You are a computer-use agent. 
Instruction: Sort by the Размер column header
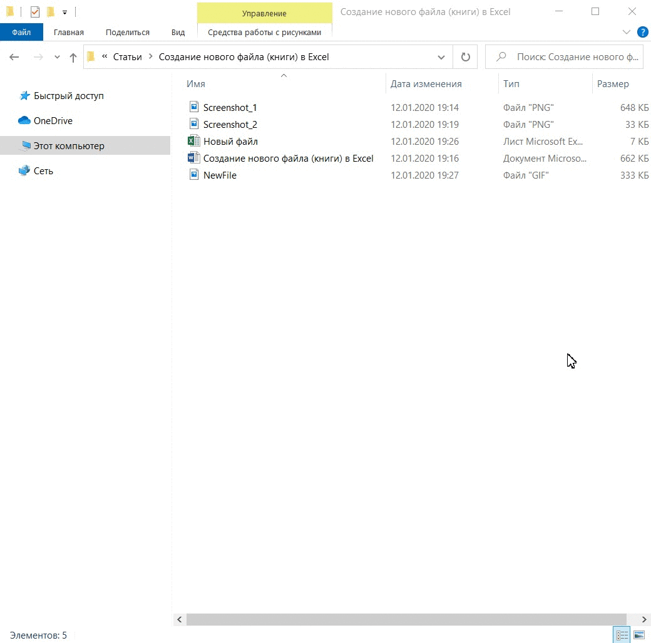pyautogui.click(x=613, y=83)
